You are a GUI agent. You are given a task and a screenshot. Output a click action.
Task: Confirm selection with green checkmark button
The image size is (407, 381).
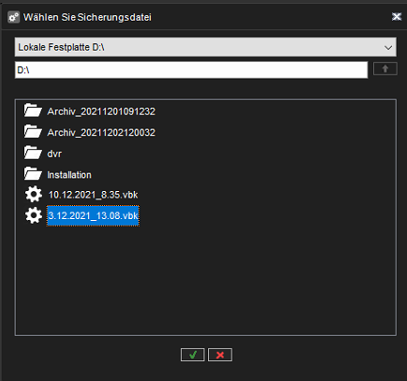(192, 355)
